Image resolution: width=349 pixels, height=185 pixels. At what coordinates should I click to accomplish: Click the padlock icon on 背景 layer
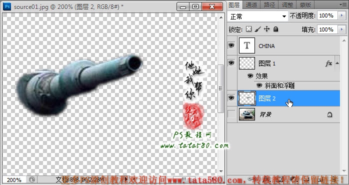(329, 114)
